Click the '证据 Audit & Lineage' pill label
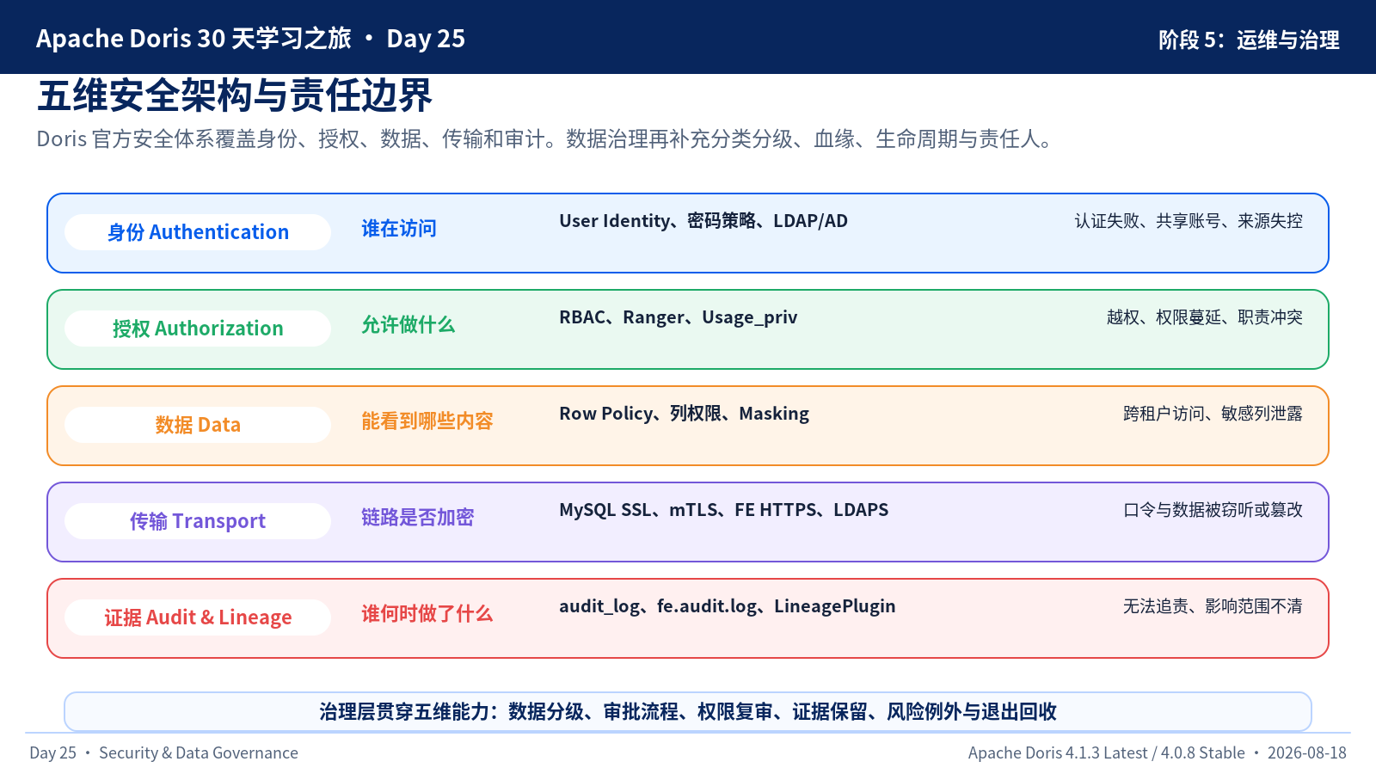1376x774 pixels. (198, 617)
